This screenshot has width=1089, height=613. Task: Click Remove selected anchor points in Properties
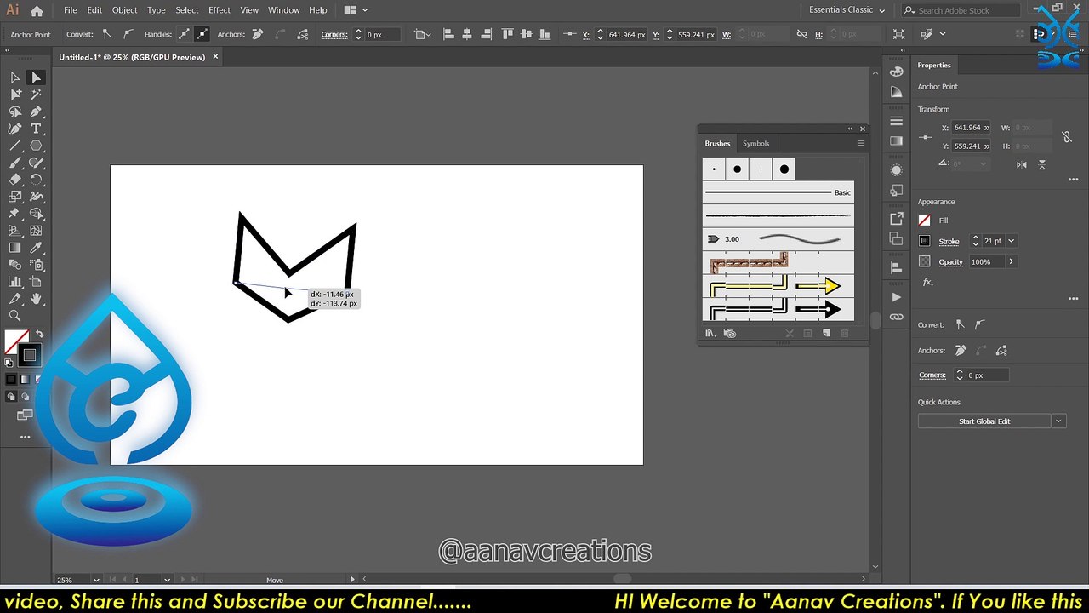961,350
